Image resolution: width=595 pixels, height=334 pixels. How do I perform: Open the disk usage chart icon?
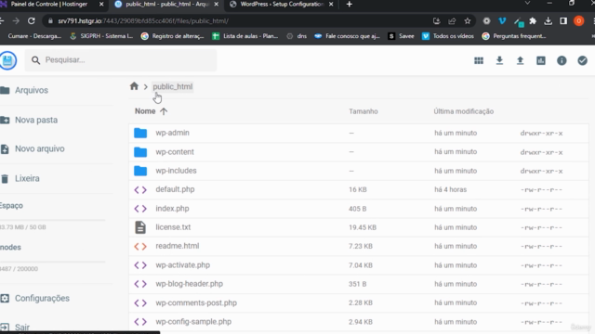541,60
